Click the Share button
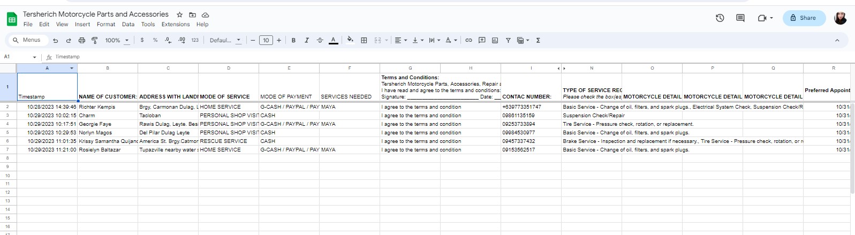This screenshot has width=855, height=235. click(803, 18)
